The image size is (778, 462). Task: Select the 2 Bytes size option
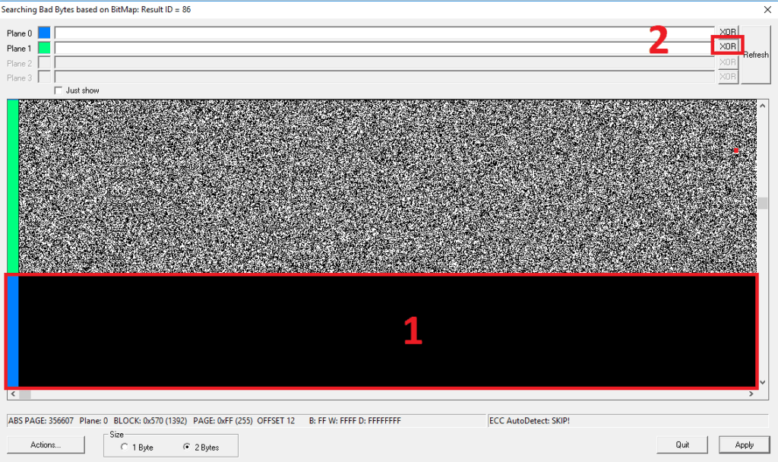click(x=187, y=447)
